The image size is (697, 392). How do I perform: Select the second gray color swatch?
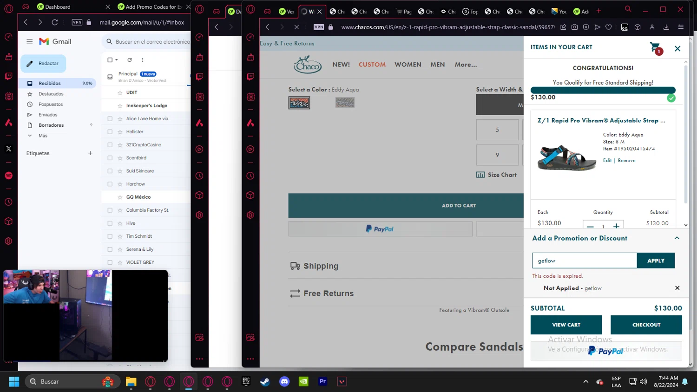pos(345,102)
